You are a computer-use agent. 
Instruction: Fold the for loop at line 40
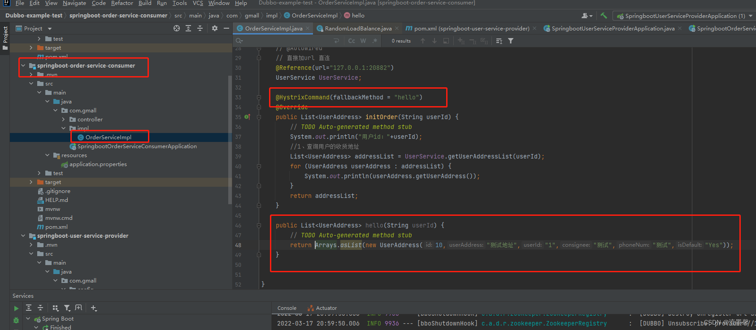click(259, 166)
